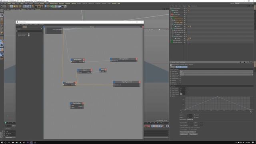Screen dimensions: 256x144
Task: Toggle the Y axis lock
Action: [27, 6]
